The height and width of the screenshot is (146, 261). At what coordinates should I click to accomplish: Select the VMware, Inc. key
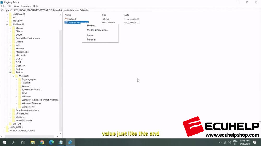tap(22, 114)
